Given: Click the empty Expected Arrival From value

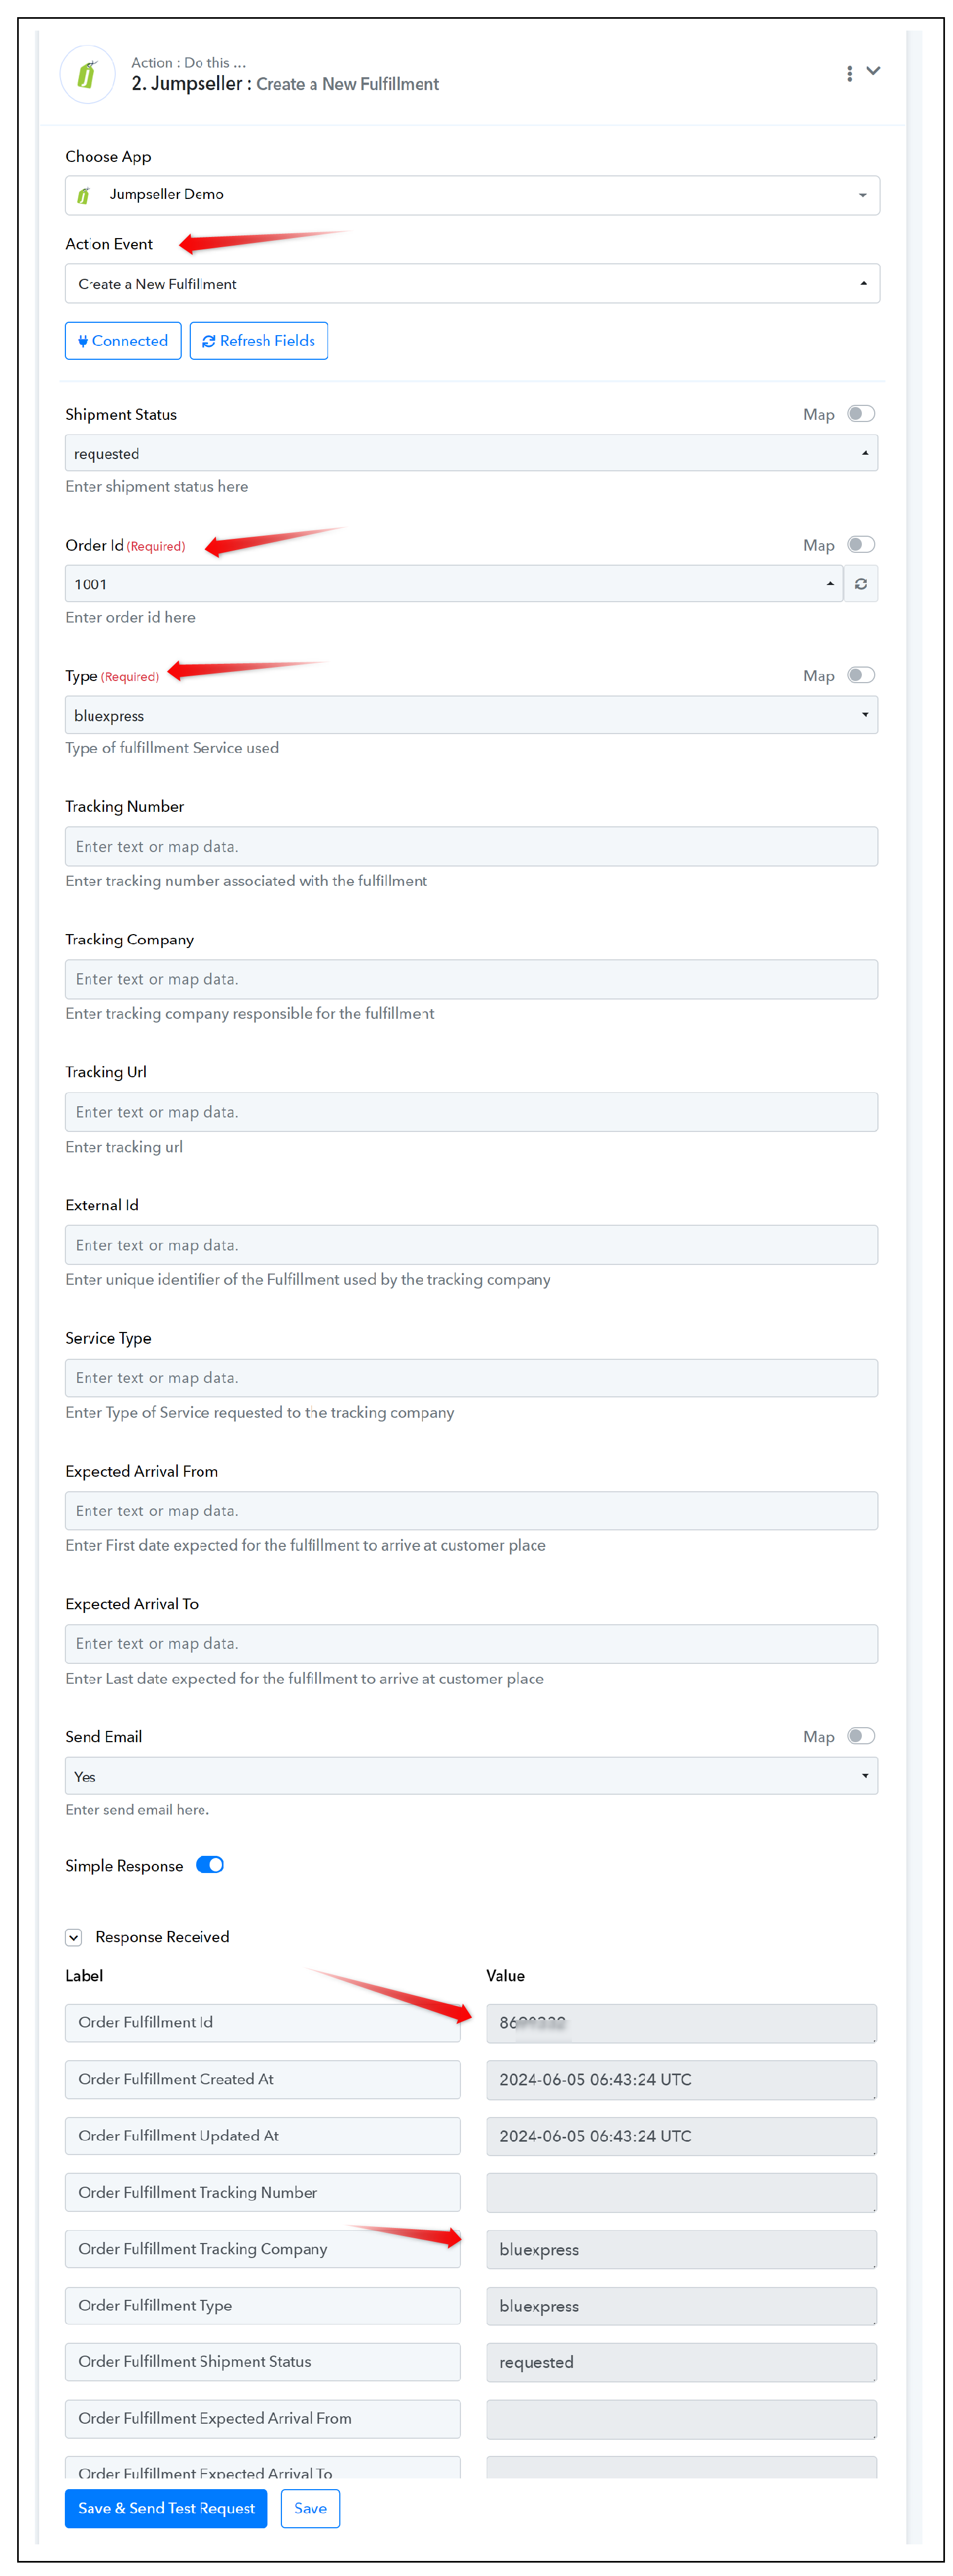Looking at the screenshot, I should point(681,2419).
